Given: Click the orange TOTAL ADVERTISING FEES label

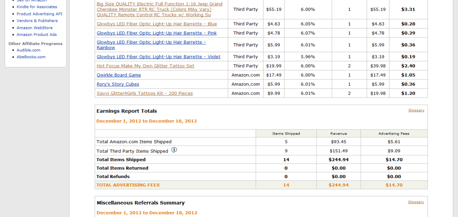Looking at the screenshot, I should click(128, 185).
